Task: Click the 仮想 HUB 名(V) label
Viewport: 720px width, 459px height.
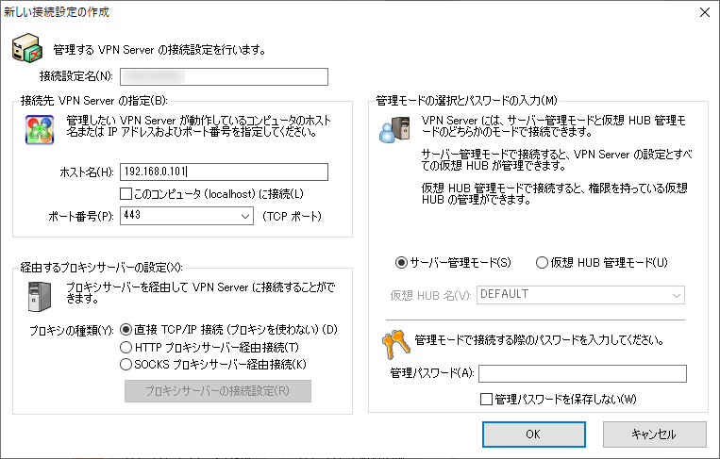Action: point(430,296)
